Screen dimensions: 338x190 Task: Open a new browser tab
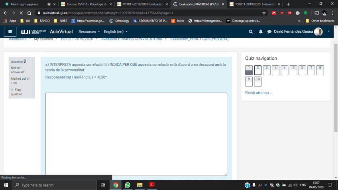pos(288,4)
